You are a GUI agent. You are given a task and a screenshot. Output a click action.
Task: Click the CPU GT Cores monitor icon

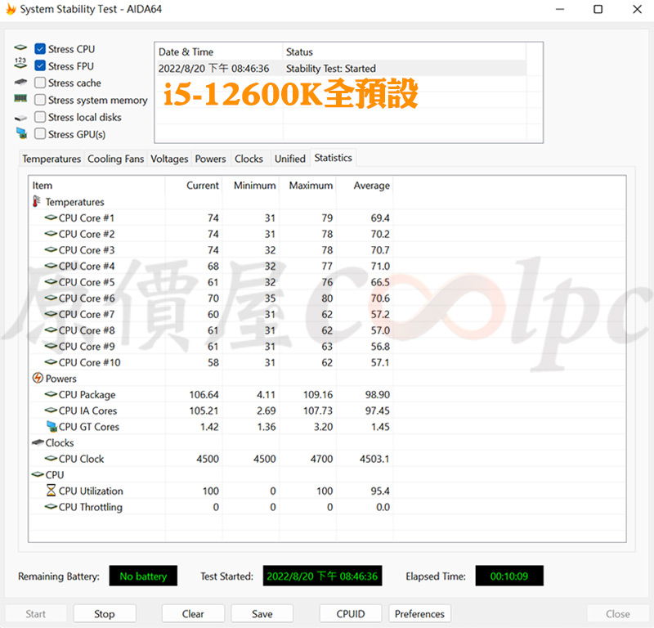pos(52,426)
